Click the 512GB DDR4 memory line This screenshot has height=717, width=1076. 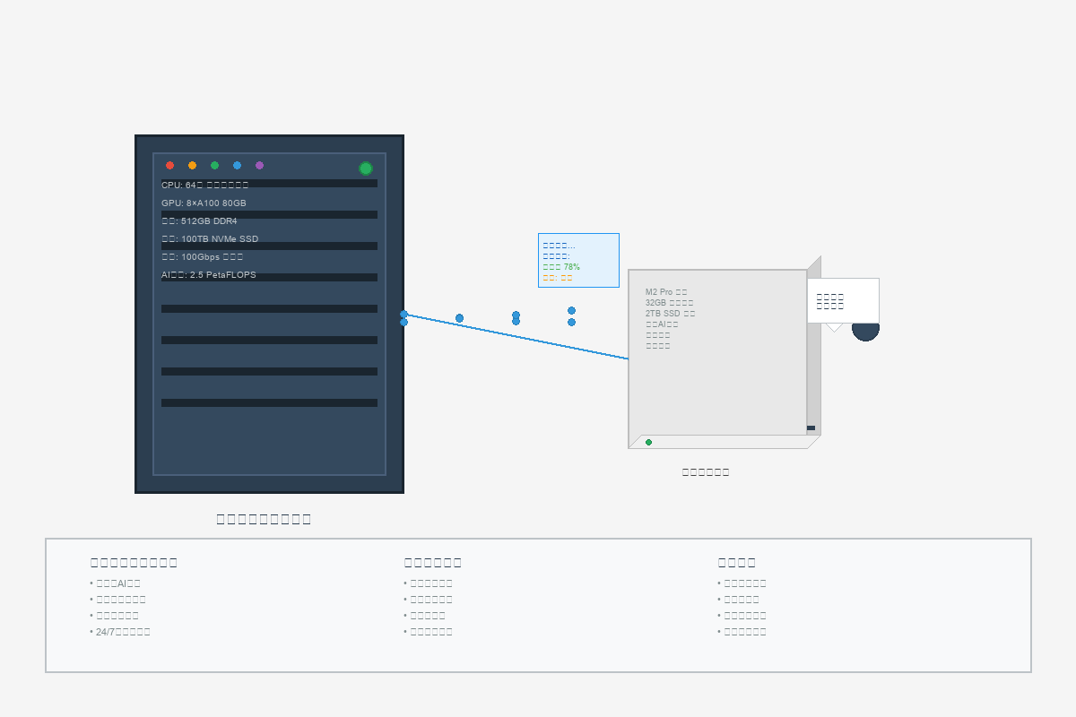[199, 221]
